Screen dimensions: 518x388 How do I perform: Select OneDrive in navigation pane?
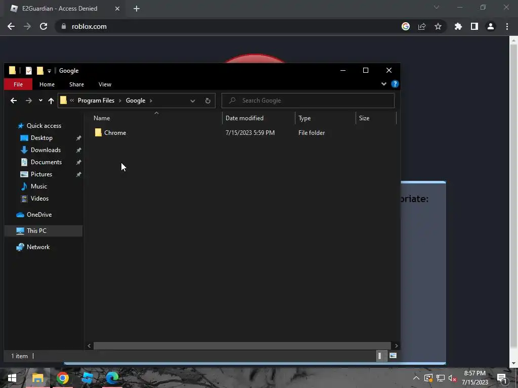pyautogui.click(x=39, y=215)
